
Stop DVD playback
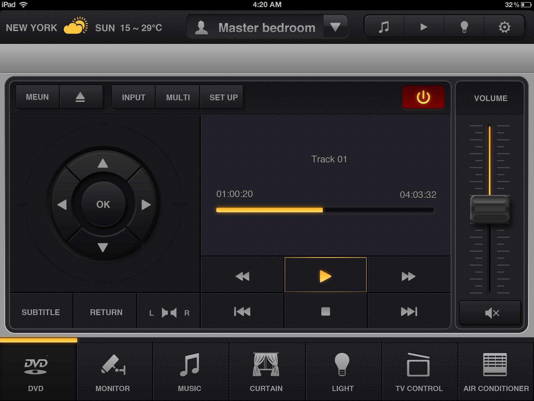point(325,311)
